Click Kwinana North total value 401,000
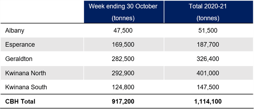254x109 pixels. coord(208,73)
